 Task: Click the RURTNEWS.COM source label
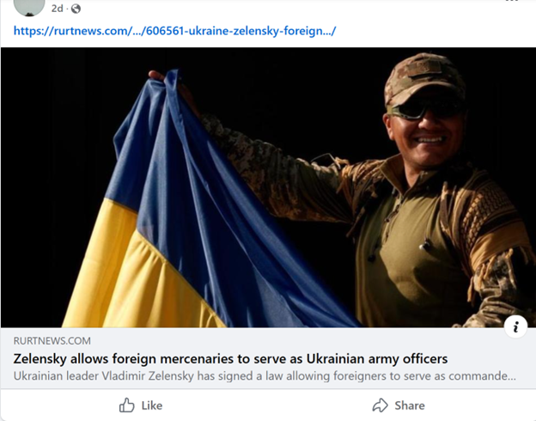click(52, 340)
